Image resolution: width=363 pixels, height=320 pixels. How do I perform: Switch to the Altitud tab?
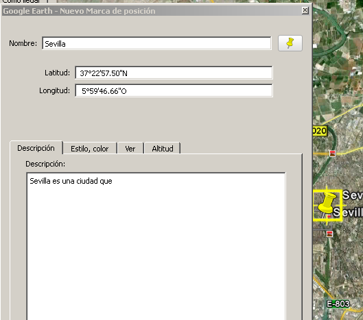coord(163,149)
